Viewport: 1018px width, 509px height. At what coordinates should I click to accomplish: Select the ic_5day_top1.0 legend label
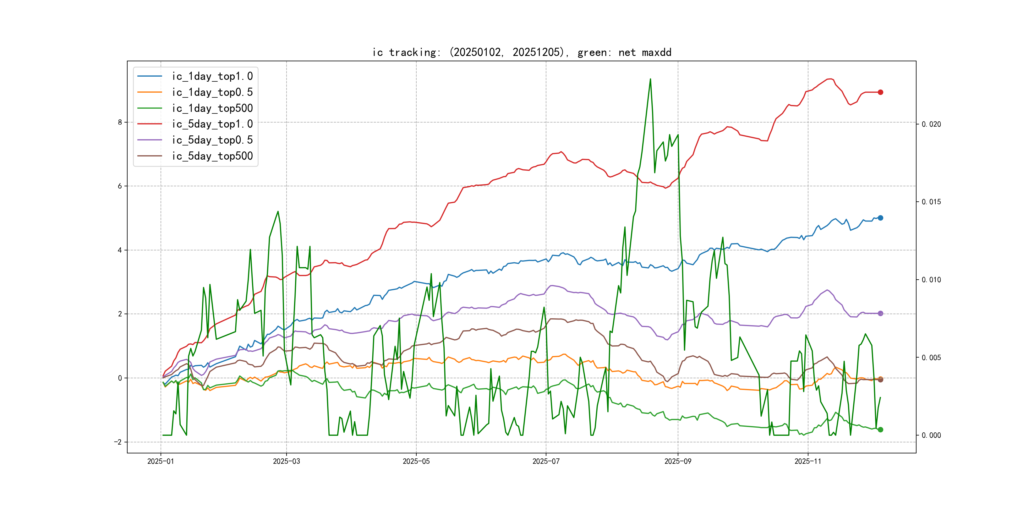pos(212,124)
